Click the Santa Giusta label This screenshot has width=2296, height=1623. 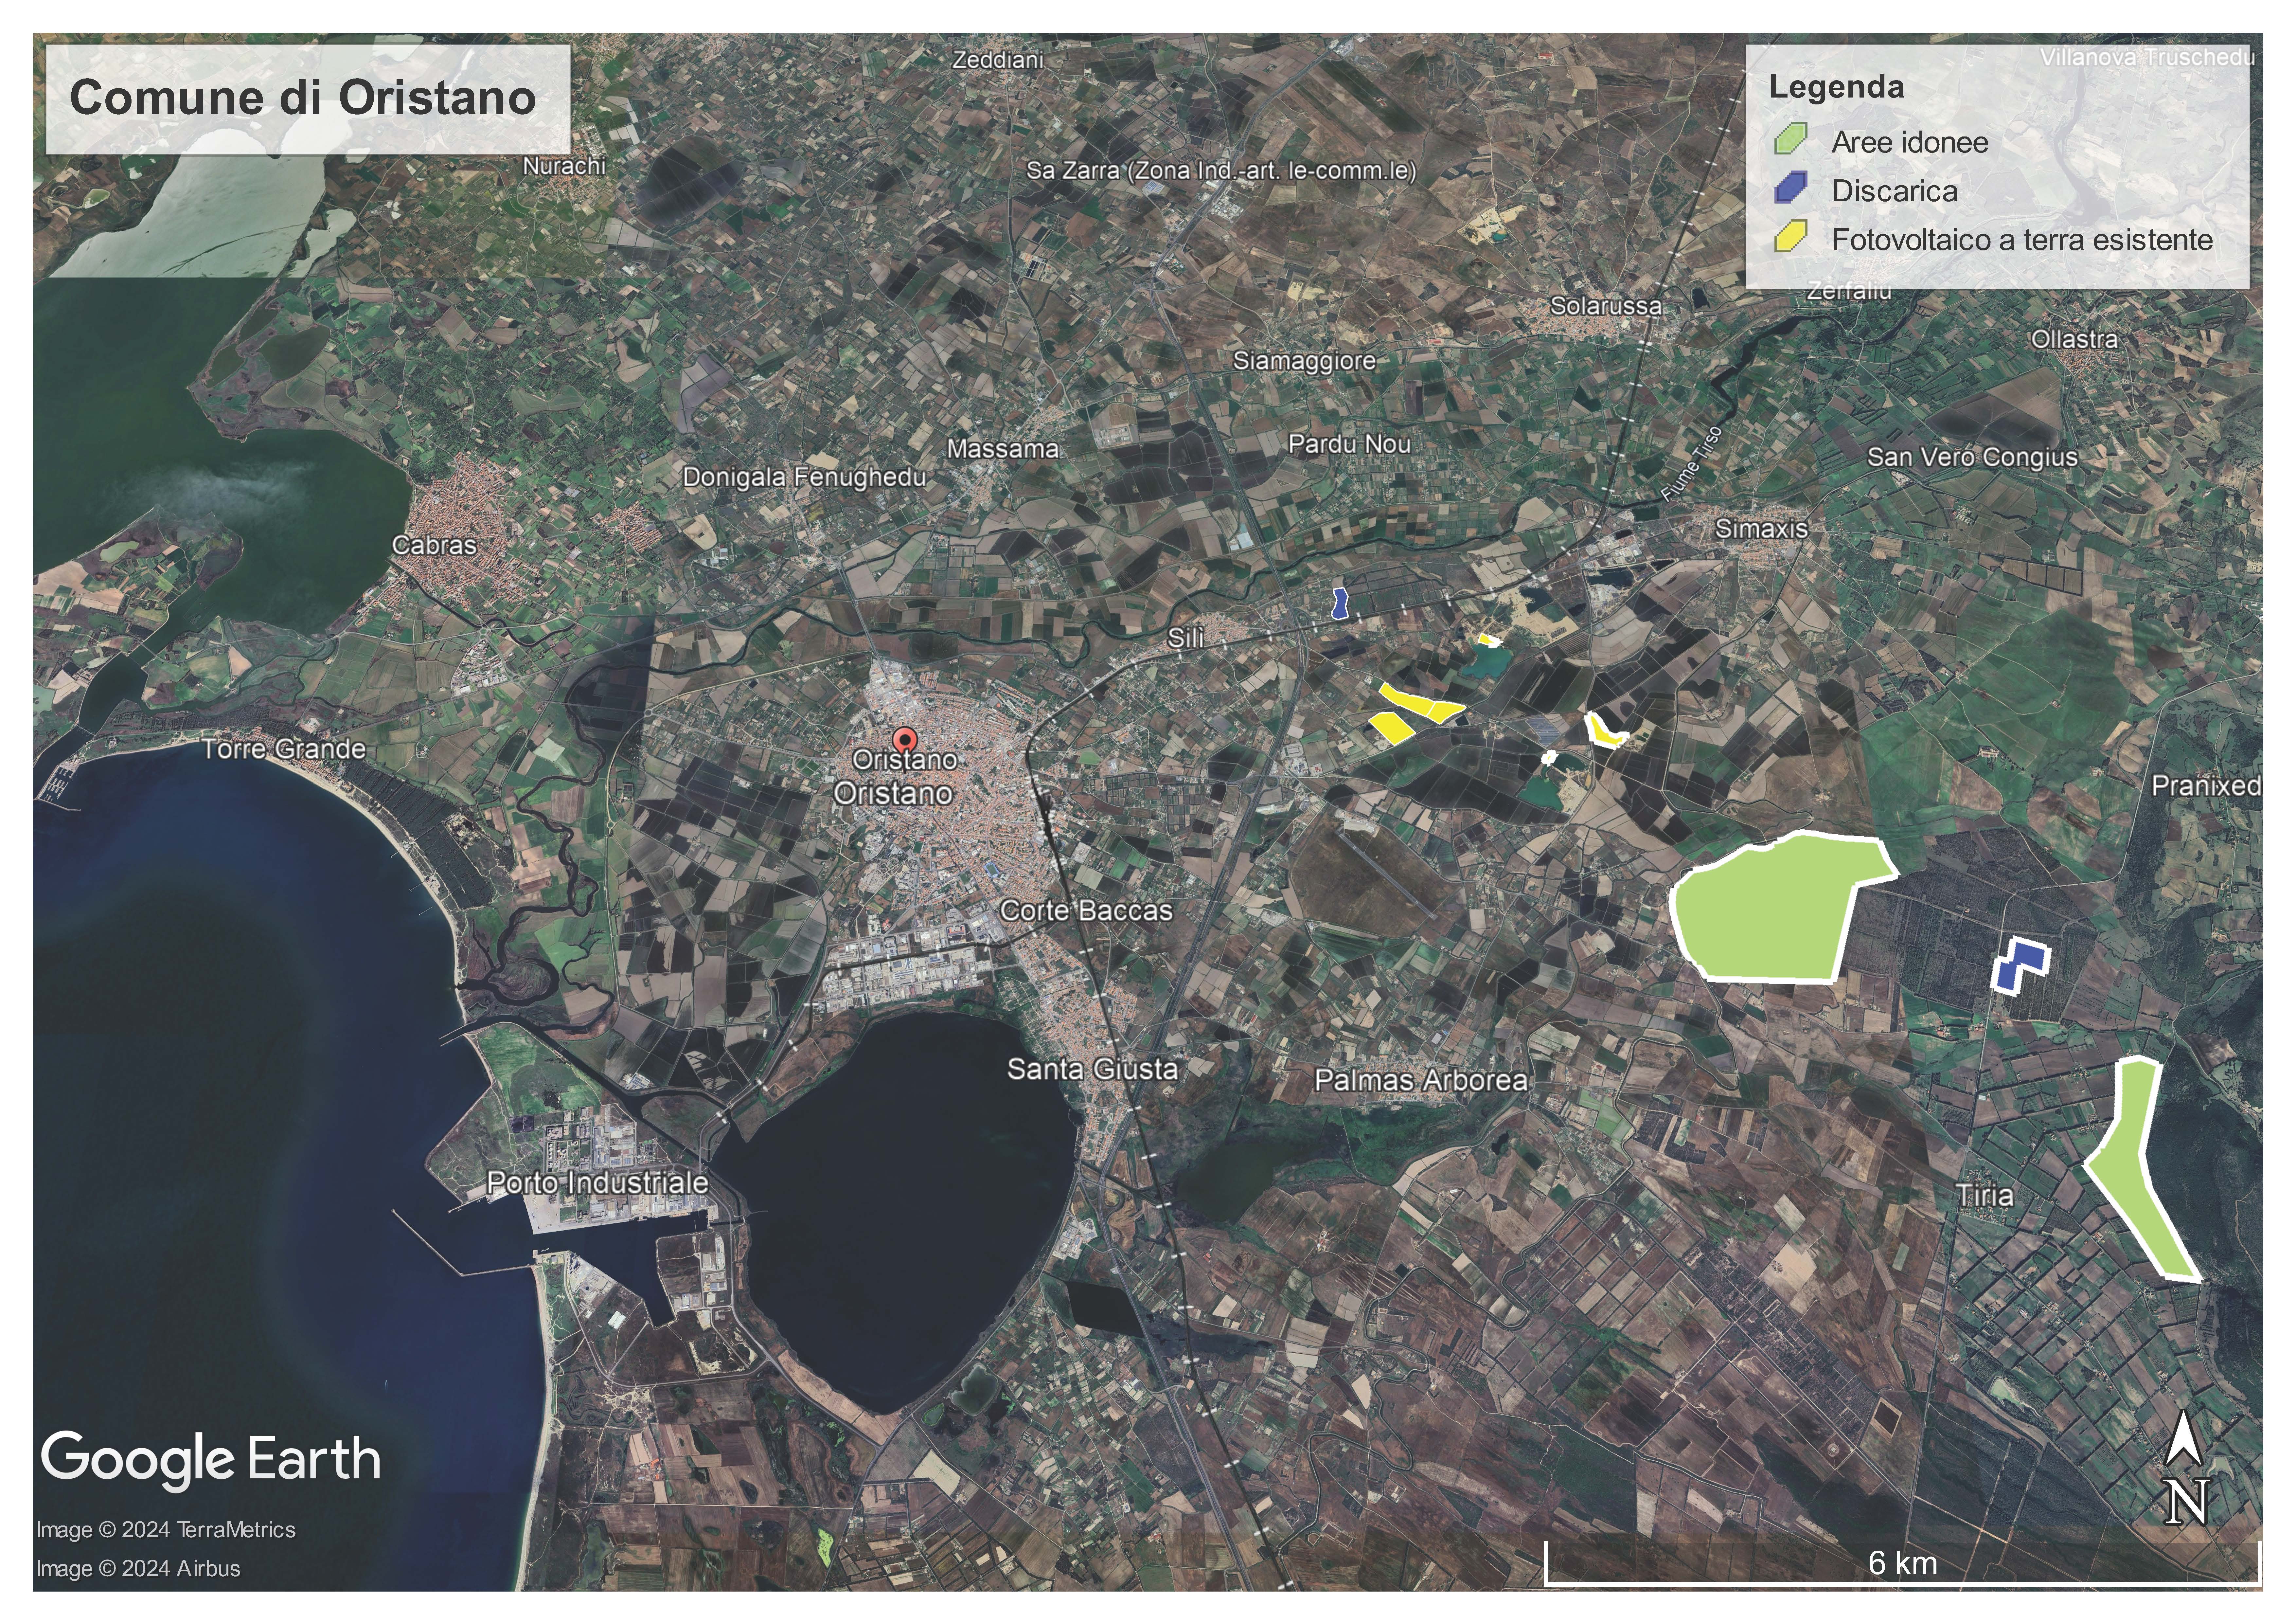click(x=1092, y=1069)
